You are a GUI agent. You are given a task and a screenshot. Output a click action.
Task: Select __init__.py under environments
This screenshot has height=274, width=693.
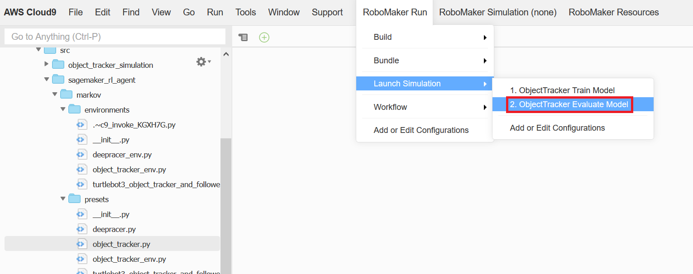coord(111,140)
